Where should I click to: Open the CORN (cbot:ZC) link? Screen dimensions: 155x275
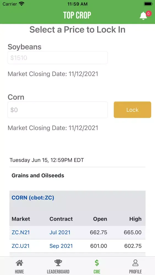(33, 198)
